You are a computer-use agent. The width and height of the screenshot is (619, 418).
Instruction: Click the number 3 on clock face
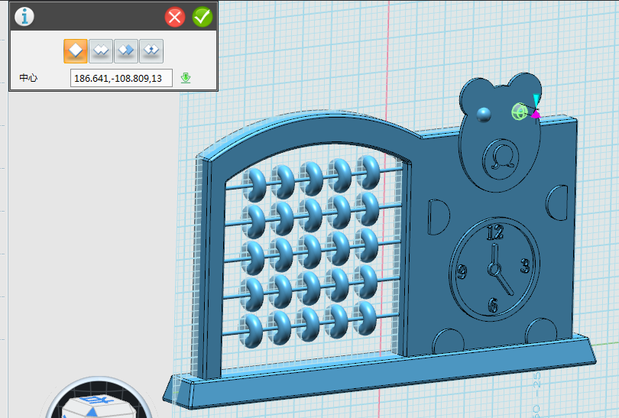pyautogui.click(x=525, y=266)
